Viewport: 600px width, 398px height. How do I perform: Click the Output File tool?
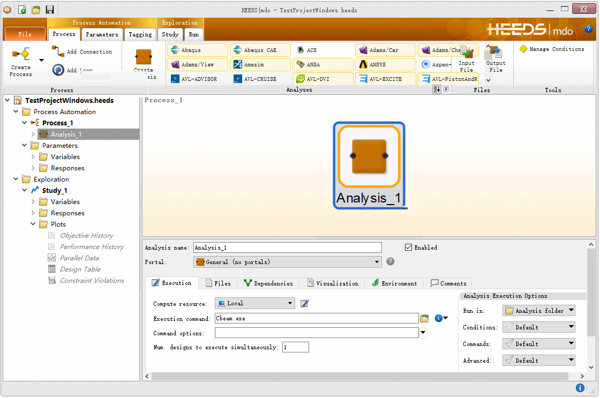496,59
